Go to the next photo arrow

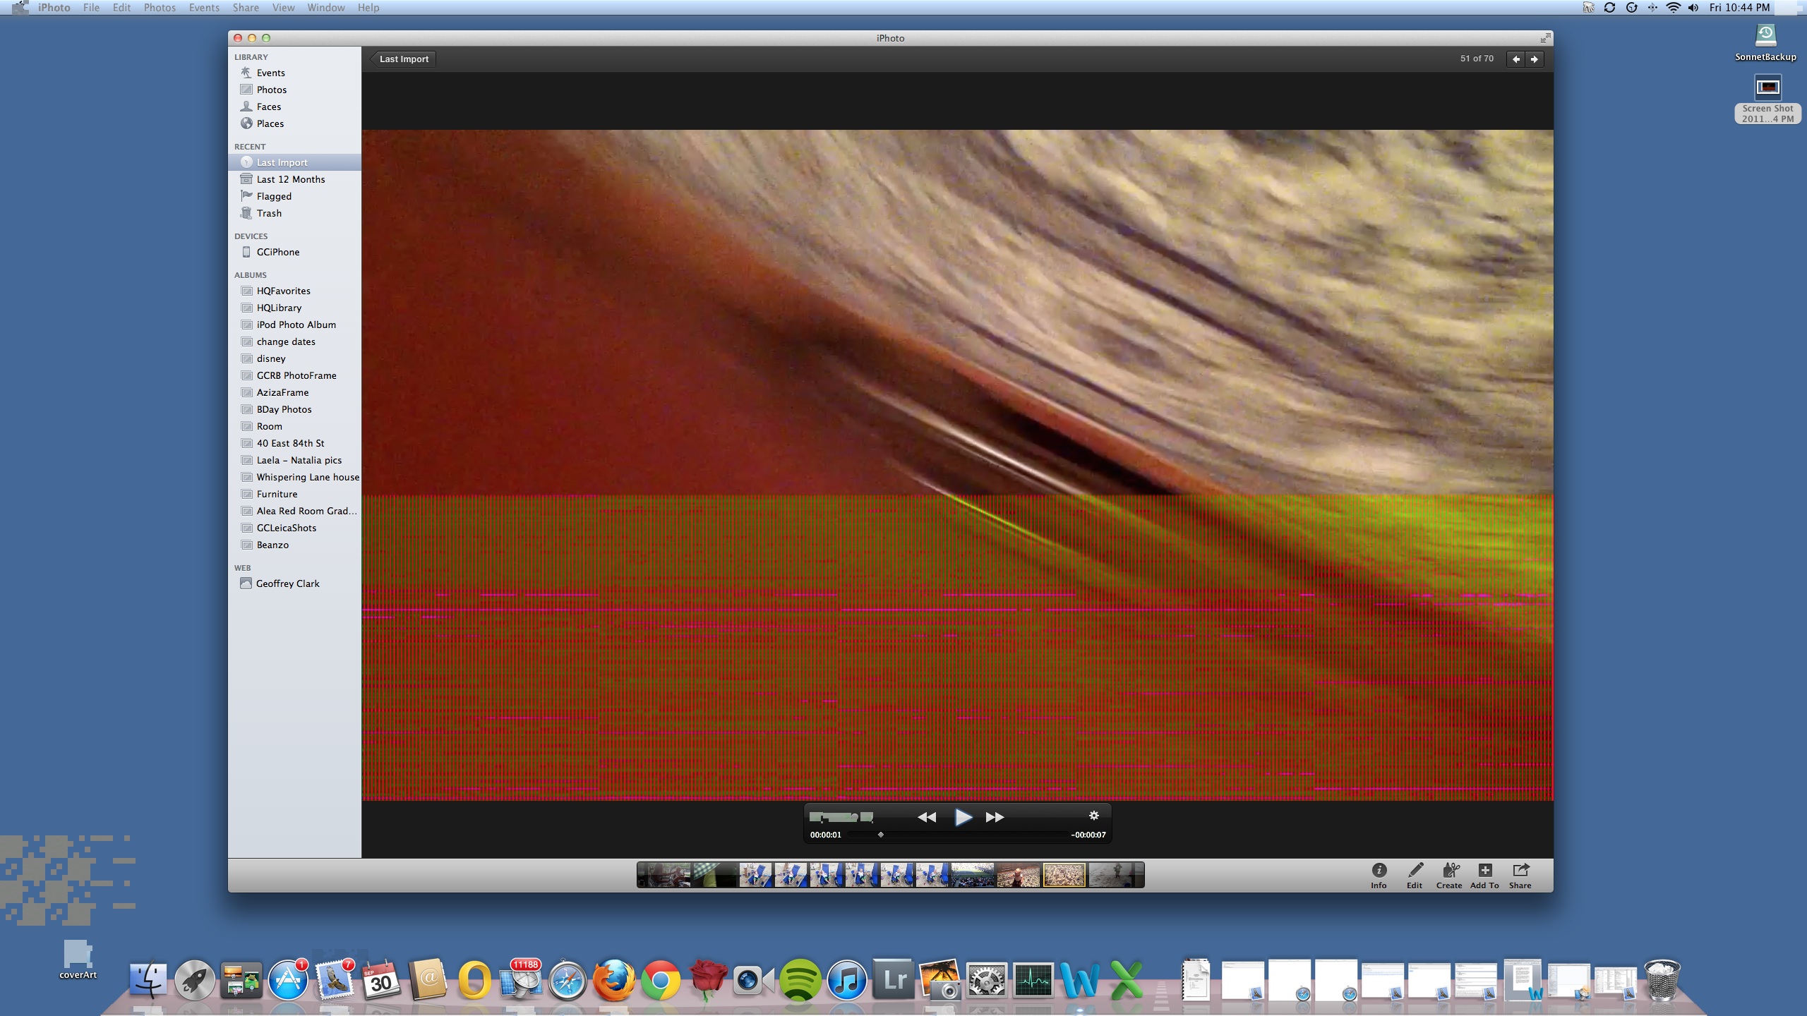pyautogui.click(x=1535, y=59)
